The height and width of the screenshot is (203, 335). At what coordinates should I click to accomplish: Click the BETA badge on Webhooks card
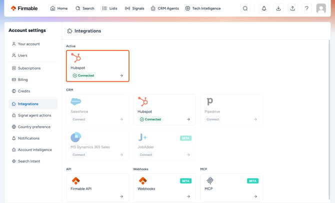(x=185, y=181)
